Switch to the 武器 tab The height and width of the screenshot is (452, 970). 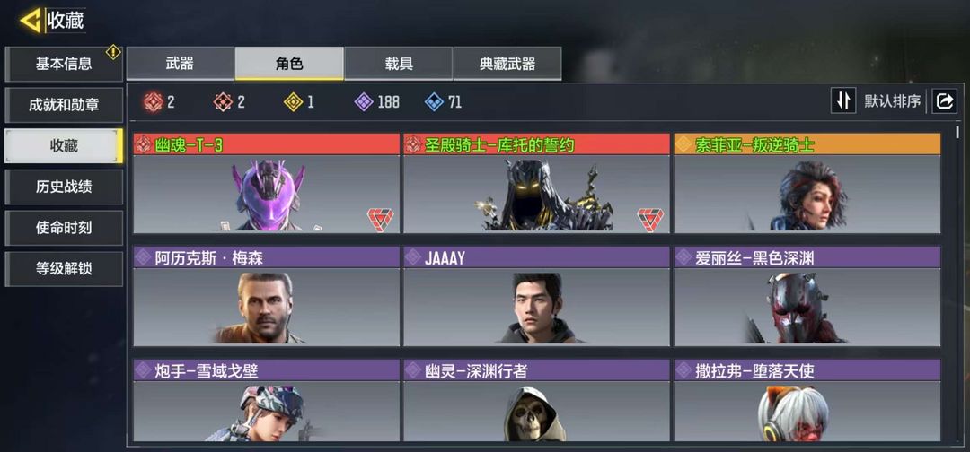pos(180,64)
